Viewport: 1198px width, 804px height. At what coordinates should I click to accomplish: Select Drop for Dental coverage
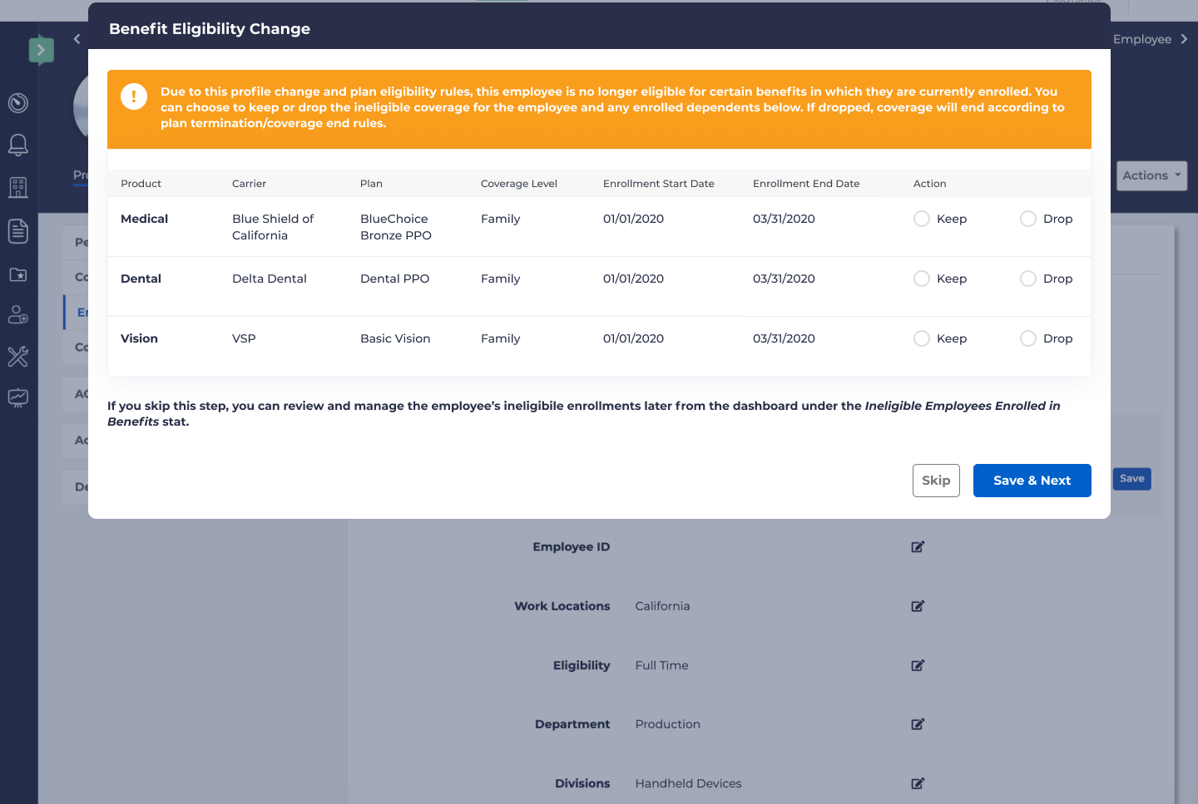point(1028,279)
